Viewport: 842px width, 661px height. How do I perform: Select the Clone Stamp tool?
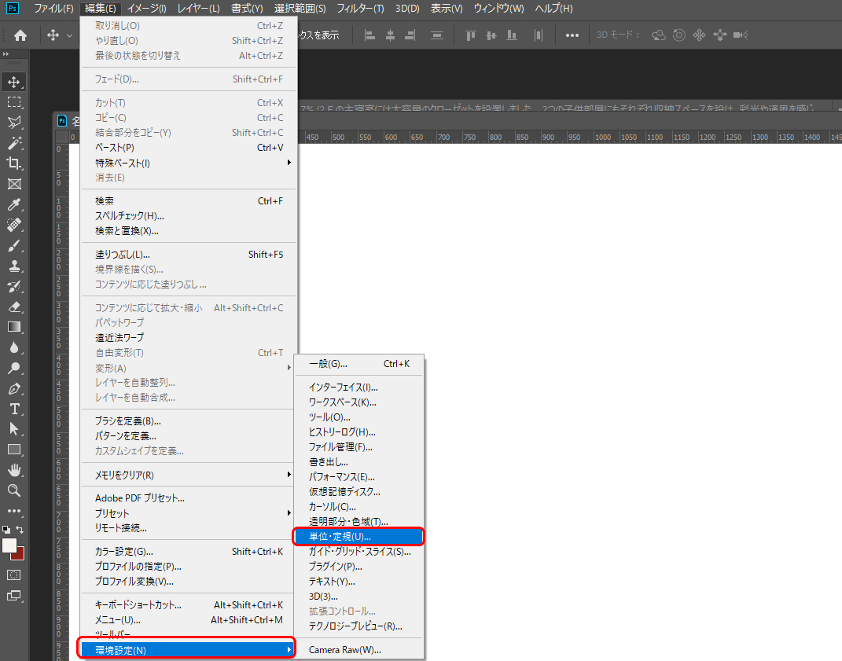click(x=14, y=266)
